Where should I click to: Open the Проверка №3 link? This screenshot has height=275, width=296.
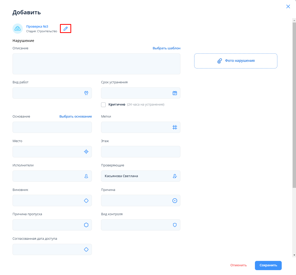pyautogui.click(x=37, y=27)
